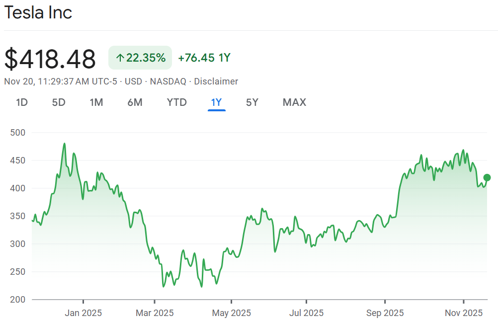Click the 450 y-axis value
This screenshot has height=321, width=498.
18,160
